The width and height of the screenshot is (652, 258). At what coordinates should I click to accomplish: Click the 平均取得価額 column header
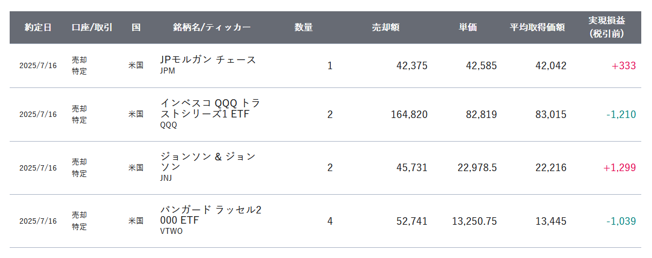tap(537, 27)
